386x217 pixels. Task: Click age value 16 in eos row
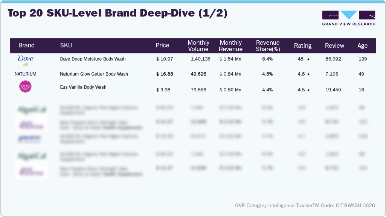point(361,90)
